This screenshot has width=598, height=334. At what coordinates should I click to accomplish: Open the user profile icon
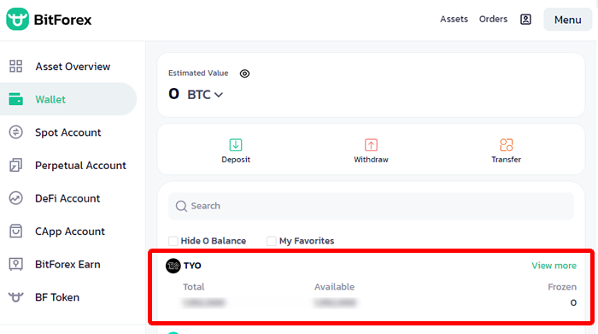(x=525, y=20)
